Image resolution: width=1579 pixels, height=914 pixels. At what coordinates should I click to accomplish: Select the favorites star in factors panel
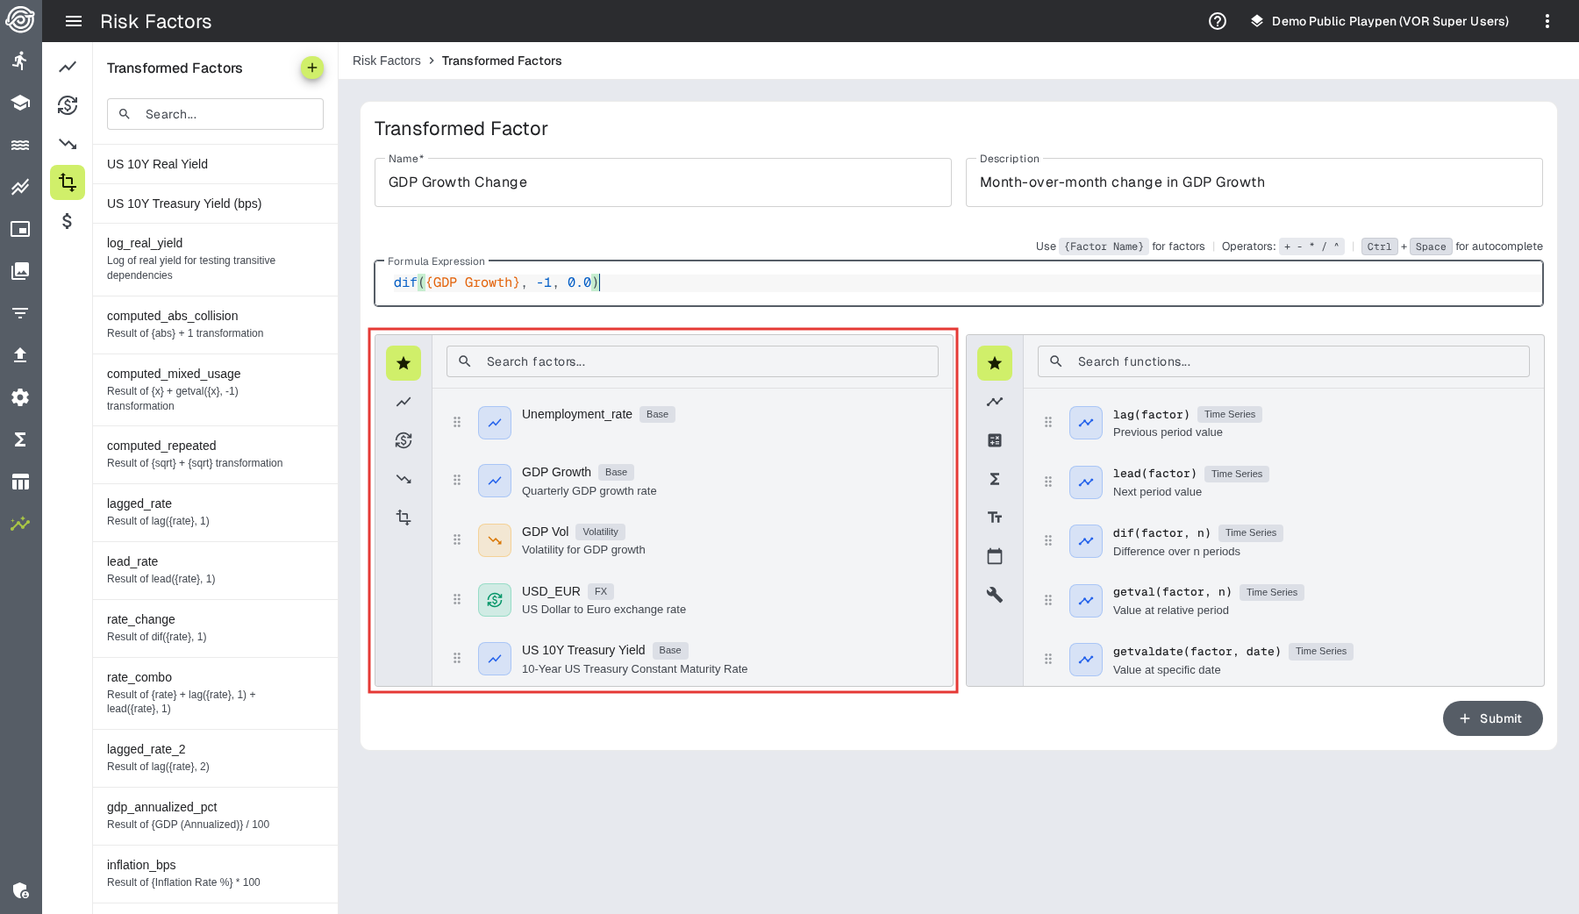(x=404, y=363)
